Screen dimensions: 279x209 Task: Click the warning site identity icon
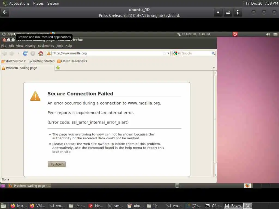pos(49,53)
